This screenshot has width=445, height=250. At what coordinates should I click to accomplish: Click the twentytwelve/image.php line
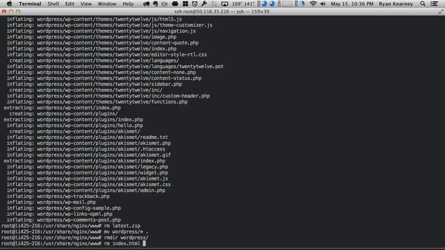click(92, 37)
